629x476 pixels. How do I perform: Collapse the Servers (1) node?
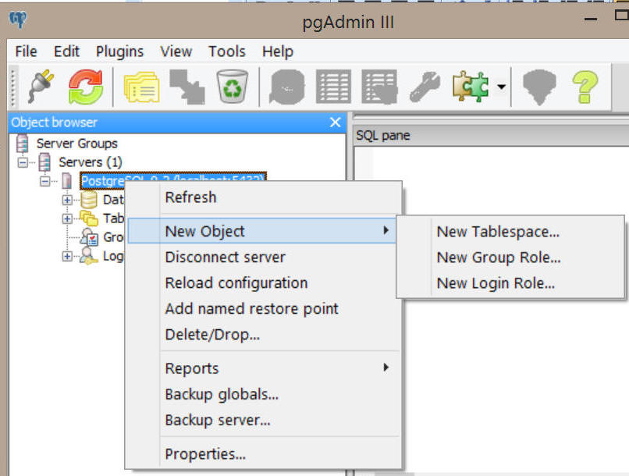click(23, 162)
